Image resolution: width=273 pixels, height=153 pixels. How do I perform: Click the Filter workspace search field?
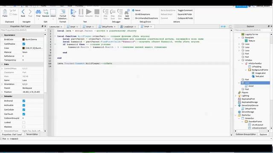tap(253, 30)
